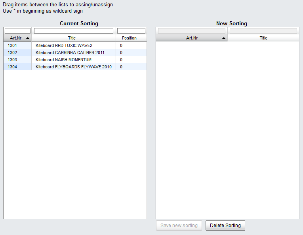The image size is (303, 235).
Task: Click the sort arrow in Current Sorting Art.Nr header
Action: coord(27,38)
